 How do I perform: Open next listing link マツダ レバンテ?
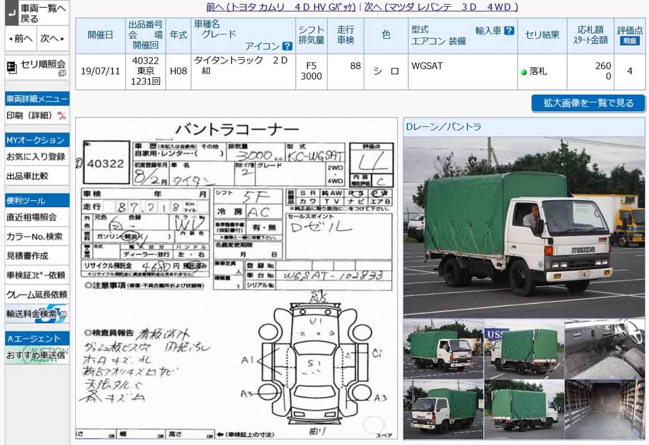pos(441,7)
